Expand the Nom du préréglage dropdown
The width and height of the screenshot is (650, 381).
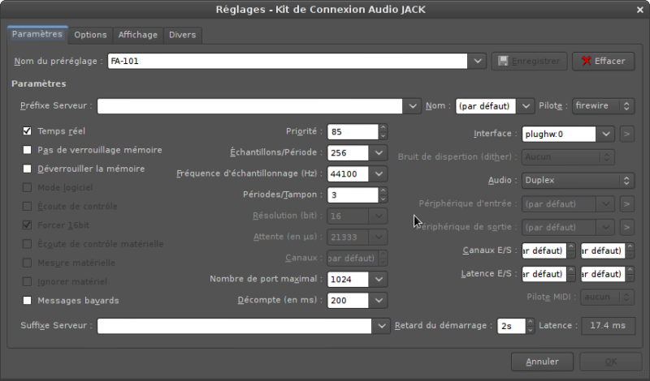pos(477,62)
